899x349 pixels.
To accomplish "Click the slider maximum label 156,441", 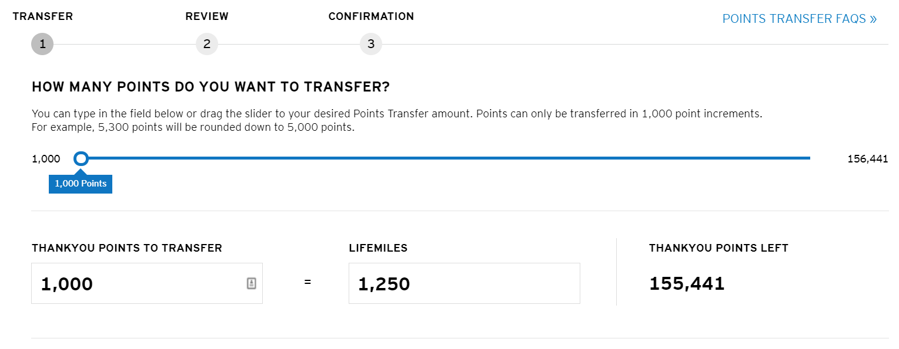I will [867, 159].
